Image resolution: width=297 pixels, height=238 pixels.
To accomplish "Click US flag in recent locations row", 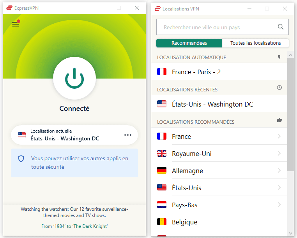I will click(162, 104).
